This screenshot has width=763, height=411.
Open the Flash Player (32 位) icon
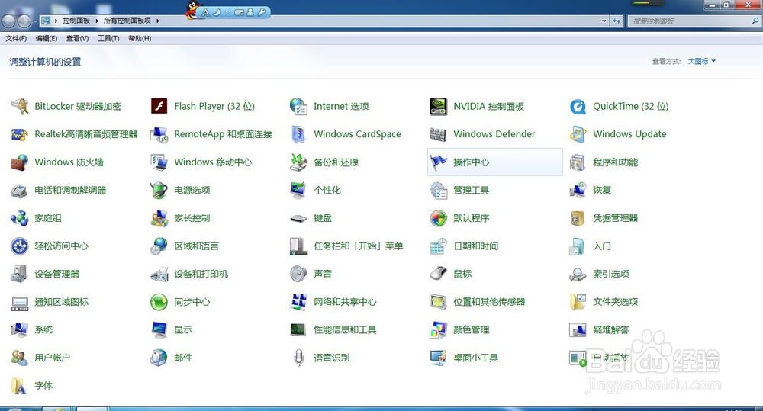159,106
